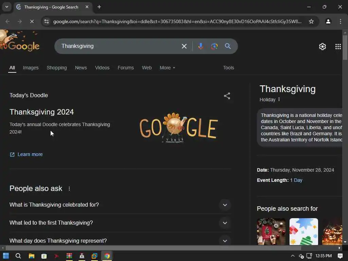Clear the search box with the X icon
Image resolution: width=348 pixels, height=261 pixels.
(184, 46)
